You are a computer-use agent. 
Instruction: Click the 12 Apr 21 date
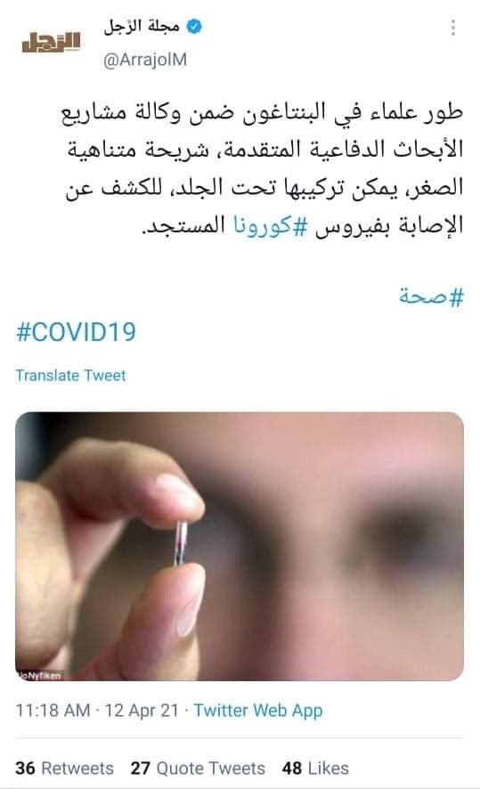coord(142,711)
